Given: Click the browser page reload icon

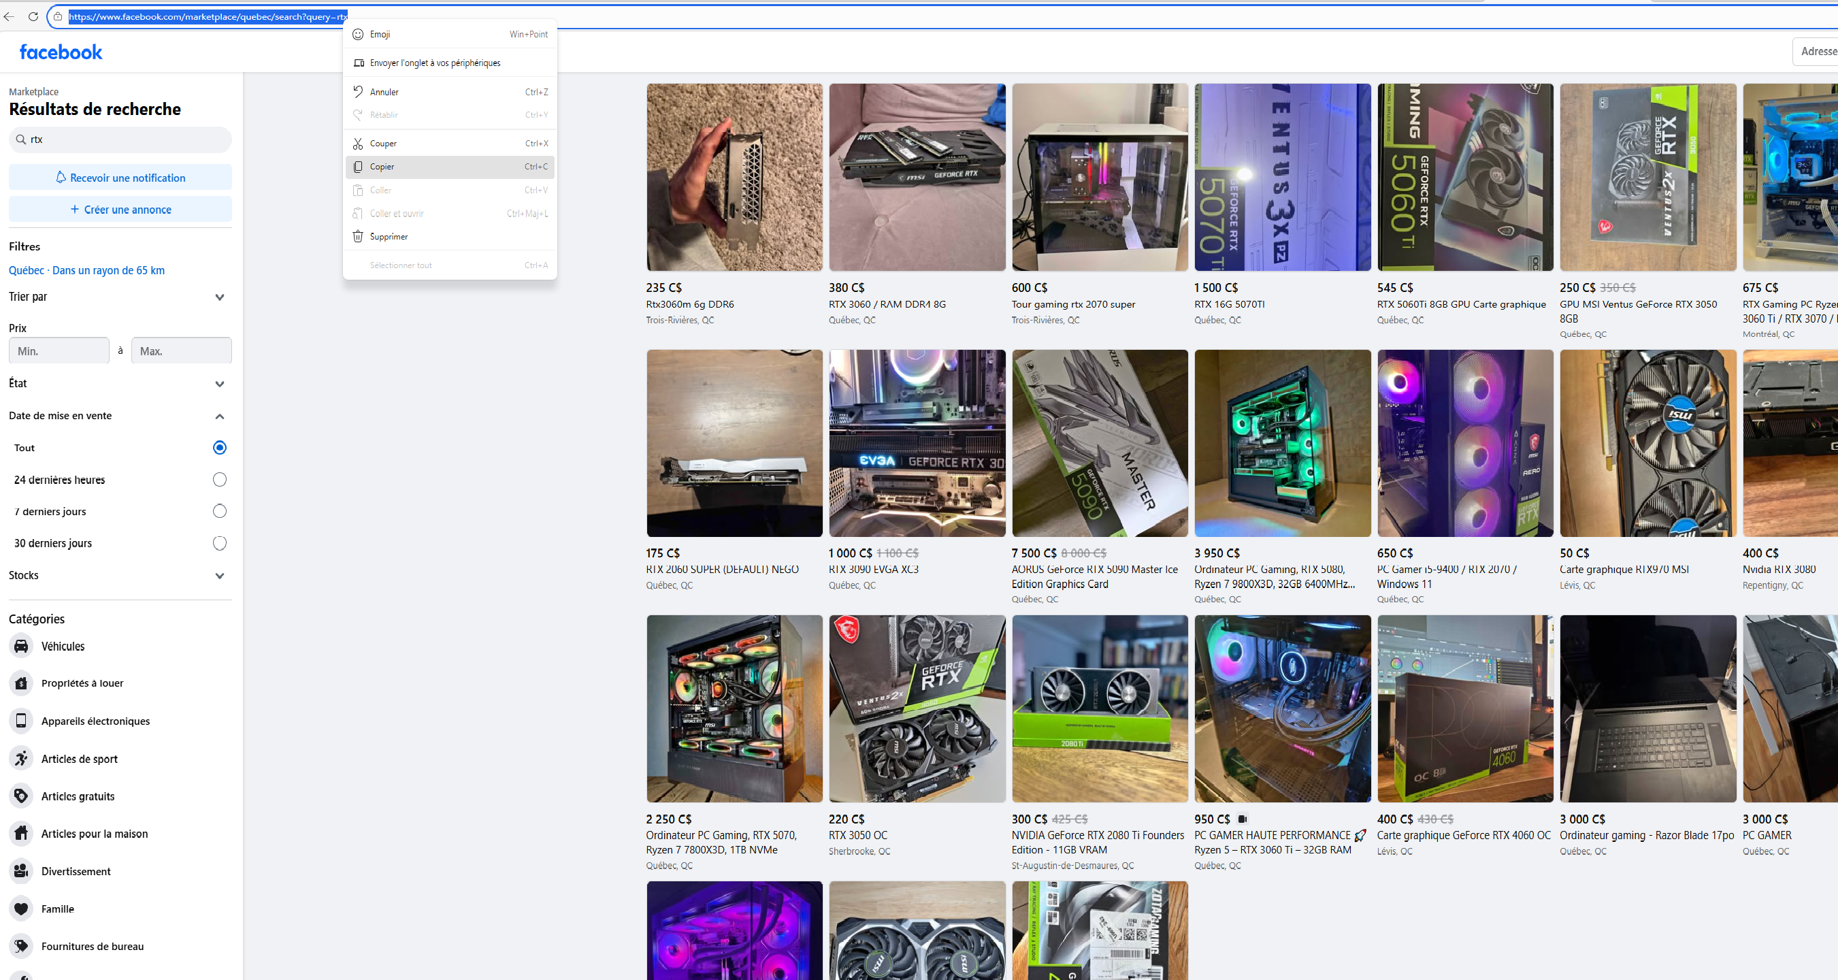Looking at the screenshot, I should (32, 16).
